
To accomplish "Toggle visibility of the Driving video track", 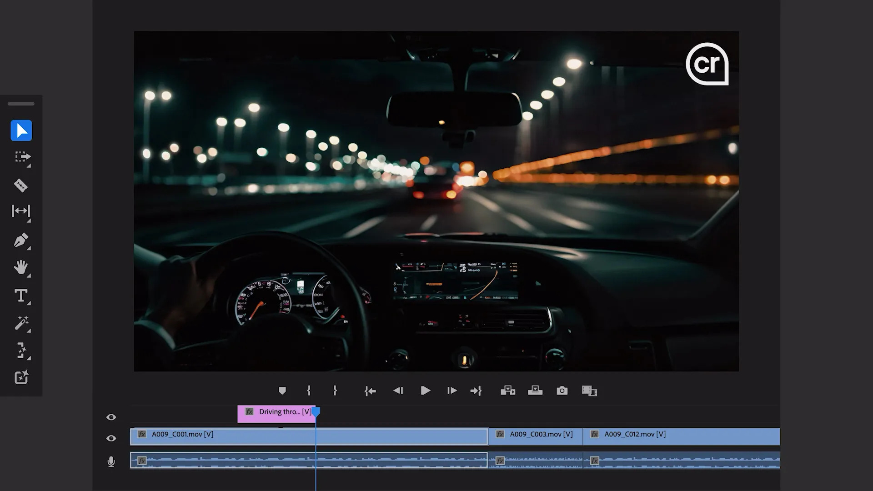I will pyautogui.click(x=111, y=417).
